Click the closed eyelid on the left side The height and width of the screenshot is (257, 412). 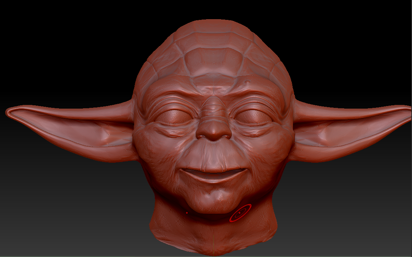pyautogui.click(x=174, y=117)
